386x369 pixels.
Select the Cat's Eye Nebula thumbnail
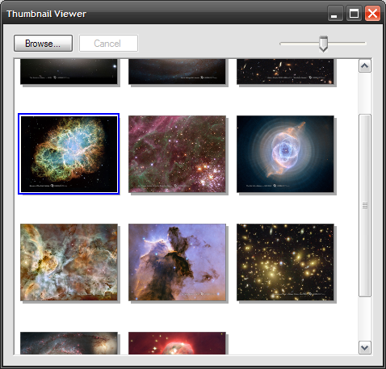285,154
